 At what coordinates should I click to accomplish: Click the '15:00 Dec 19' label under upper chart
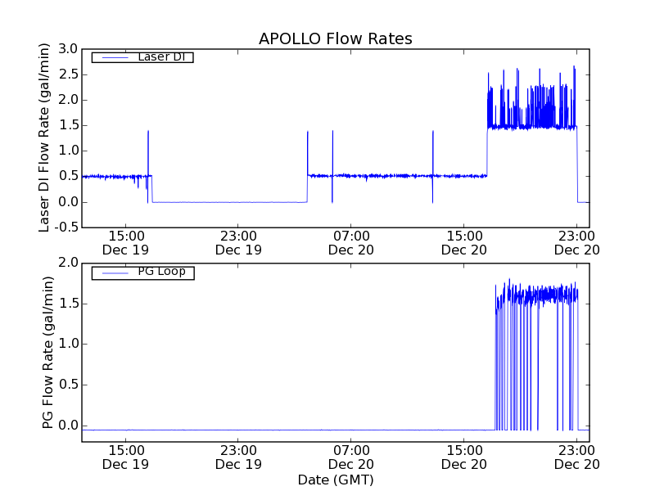[126, 243]
